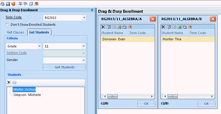Select the Get Students tab

point(39,32)
